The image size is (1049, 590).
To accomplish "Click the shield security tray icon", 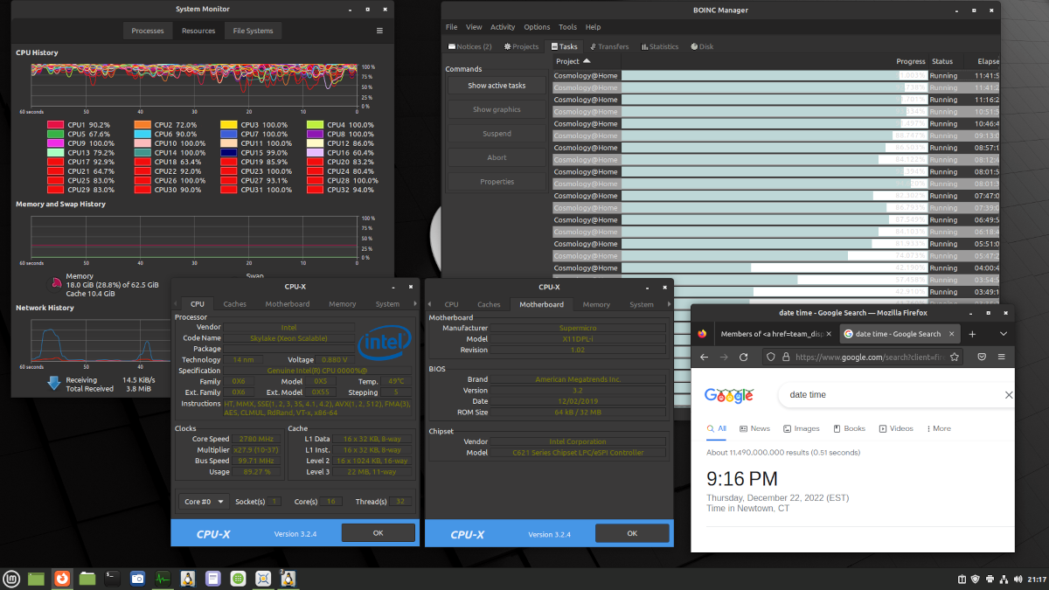I will 976,579.
